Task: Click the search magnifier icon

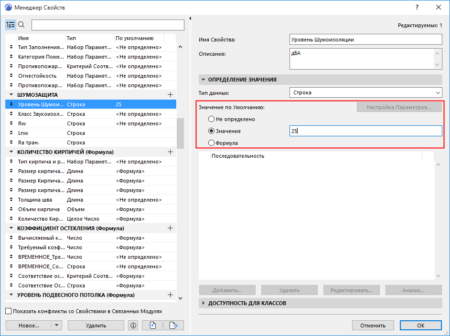Action: [21, 25]
